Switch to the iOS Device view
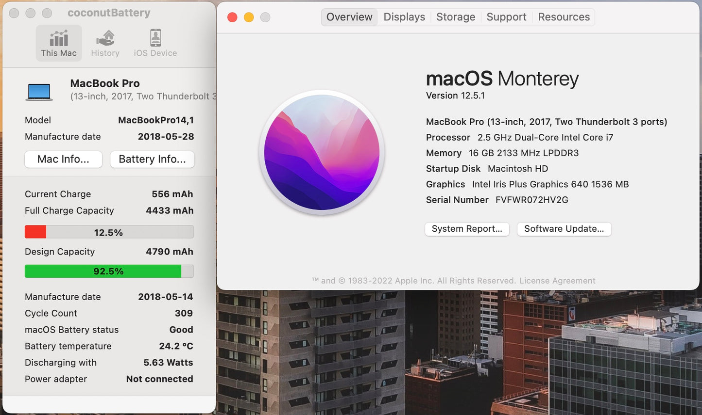702x415 pixels. [155, 44]
